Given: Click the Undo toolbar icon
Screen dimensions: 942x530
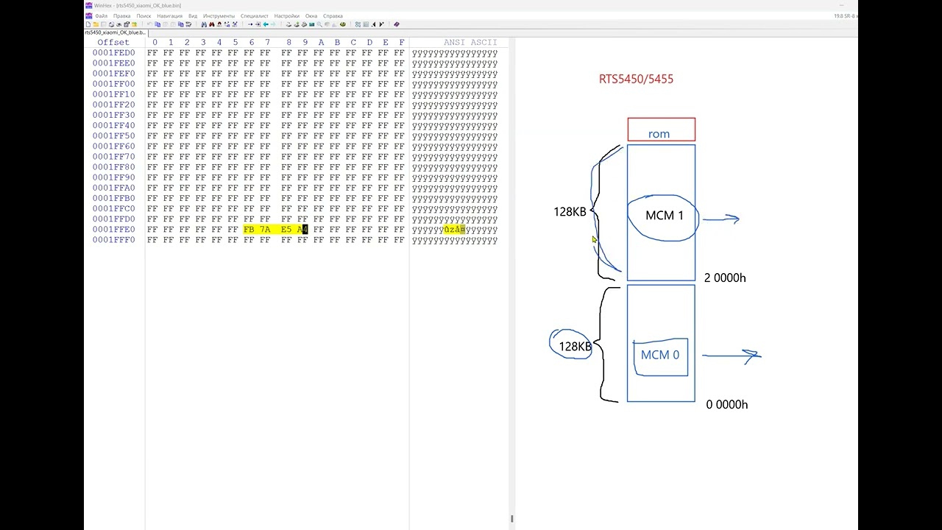Looking at the screenshot, I should point(149,24).
